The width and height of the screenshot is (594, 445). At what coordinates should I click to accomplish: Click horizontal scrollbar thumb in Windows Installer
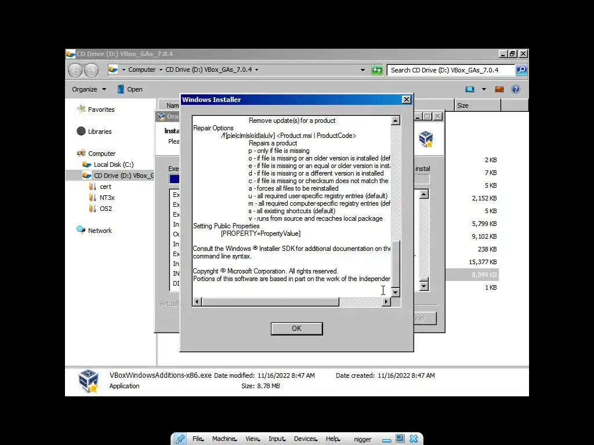coord(270,301)
